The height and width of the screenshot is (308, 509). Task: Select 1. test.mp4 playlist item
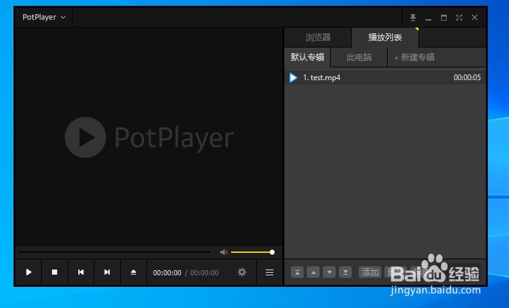click(385, 78)
